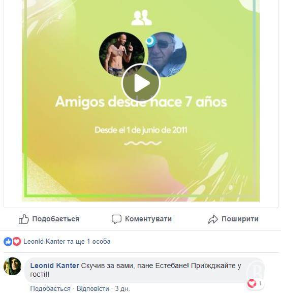Click the shirtless man's circular profile photo
The height and width of the screenshot is (297, 281).
point(122,54)
